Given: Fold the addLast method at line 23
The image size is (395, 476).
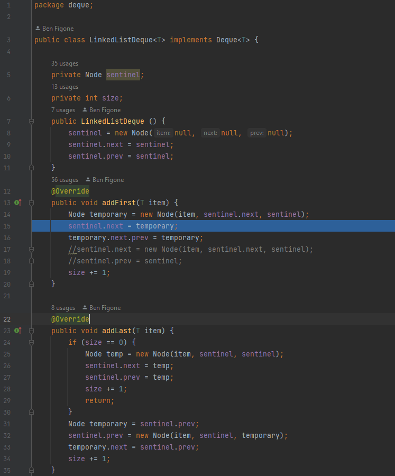Looking at the screenshot, I should [31, 331].
